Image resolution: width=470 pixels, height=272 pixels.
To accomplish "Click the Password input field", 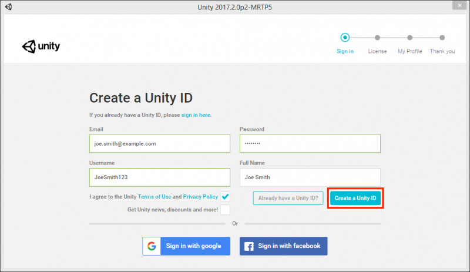I will (x=310, y=144).
